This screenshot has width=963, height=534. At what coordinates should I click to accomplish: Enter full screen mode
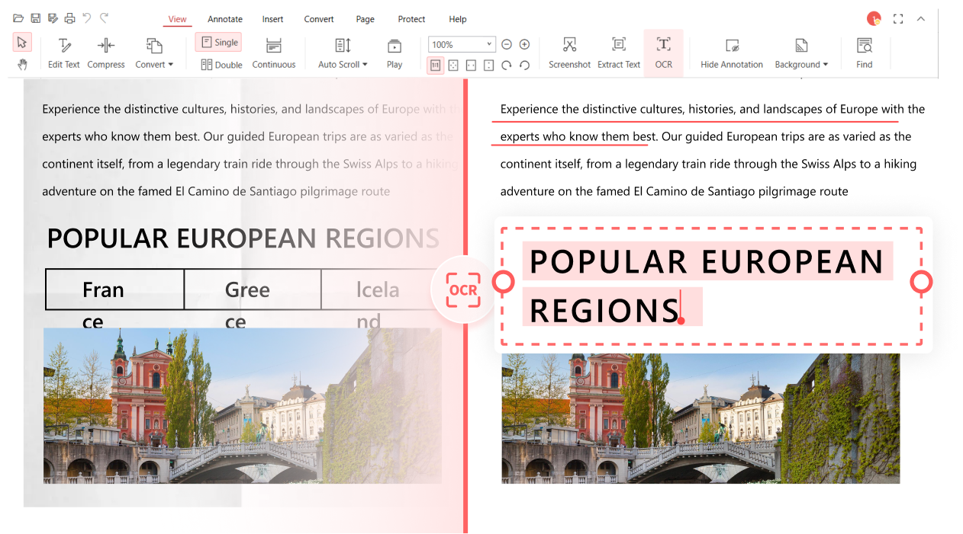coord(898,19)
